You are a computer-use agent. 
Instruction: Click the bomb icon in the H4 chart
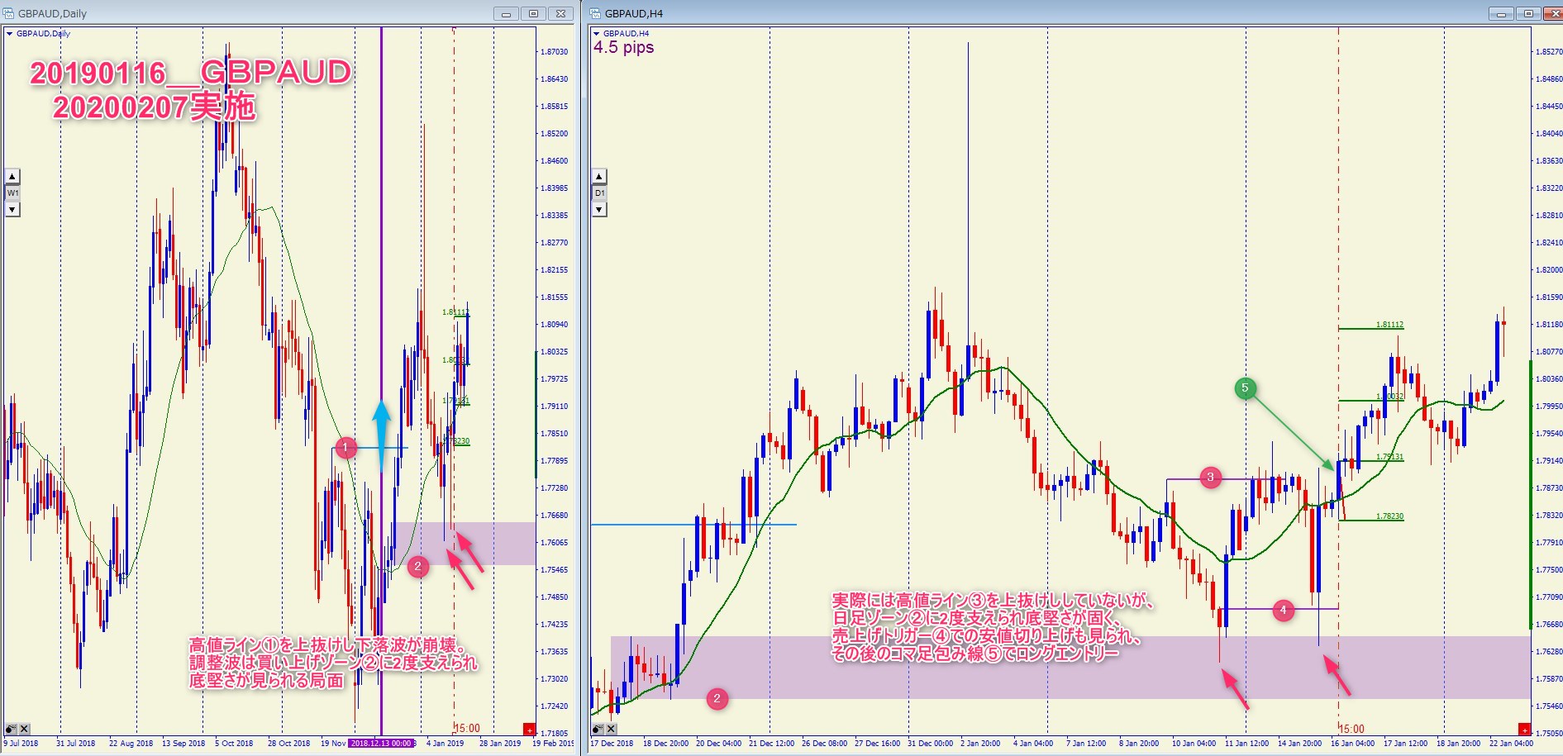598,729
